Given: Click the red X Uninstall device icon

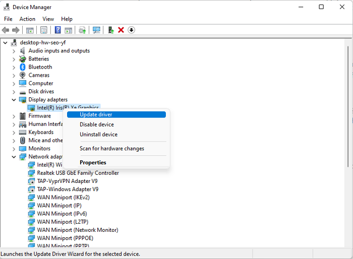Looking at the screenshot, I should pos(121,30).
